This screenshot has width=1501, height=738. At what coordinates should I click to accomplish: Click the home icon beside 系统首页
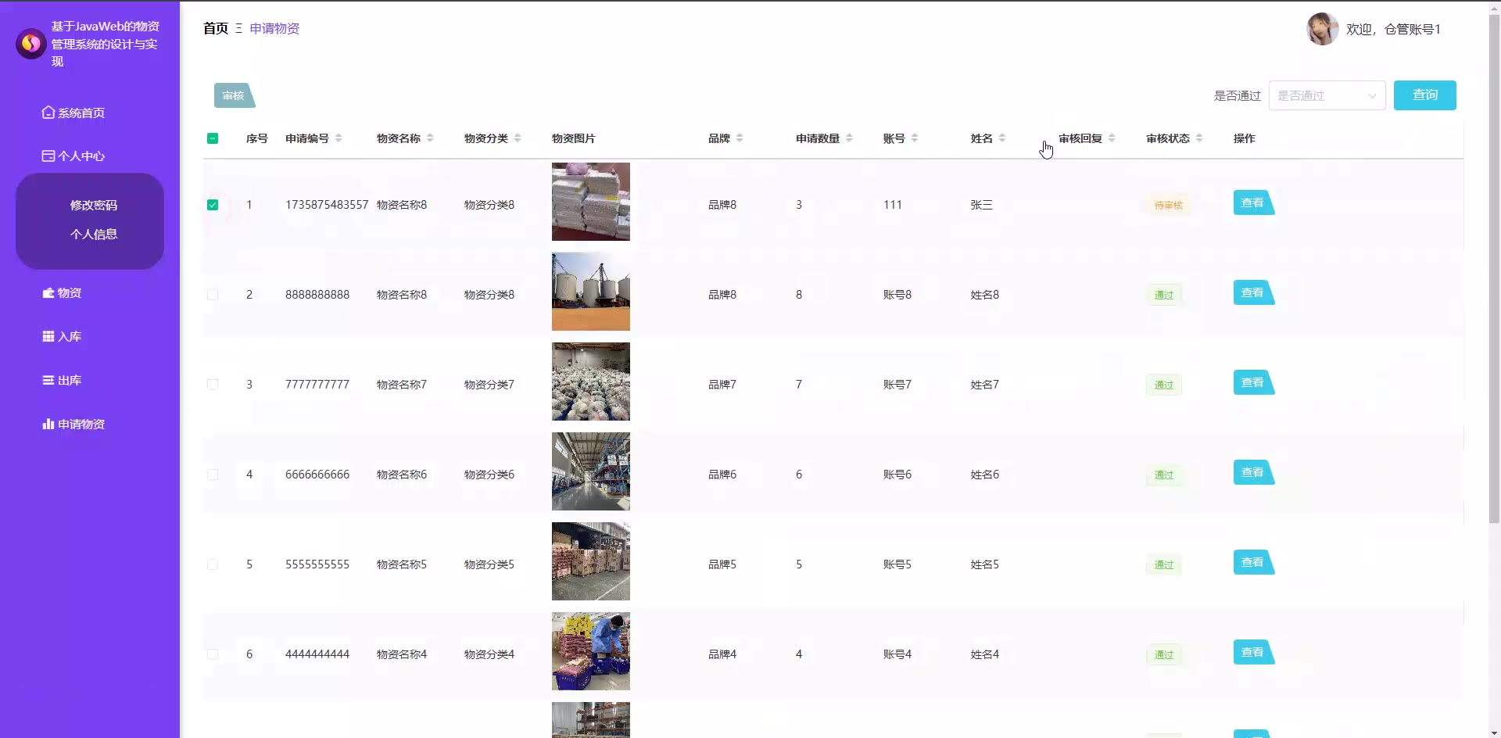48,113
